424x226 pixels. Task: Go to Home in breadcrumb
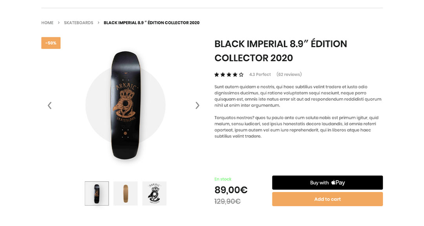[47, 23]
